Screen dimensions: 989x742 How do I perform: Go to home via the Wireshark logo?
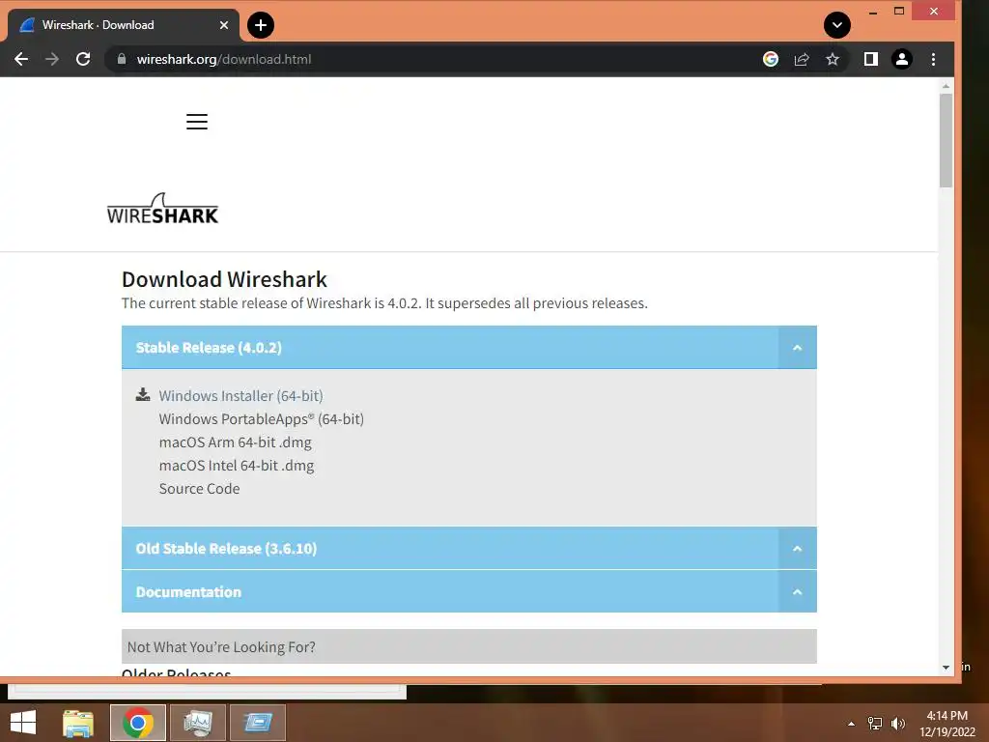coord(162,209)
